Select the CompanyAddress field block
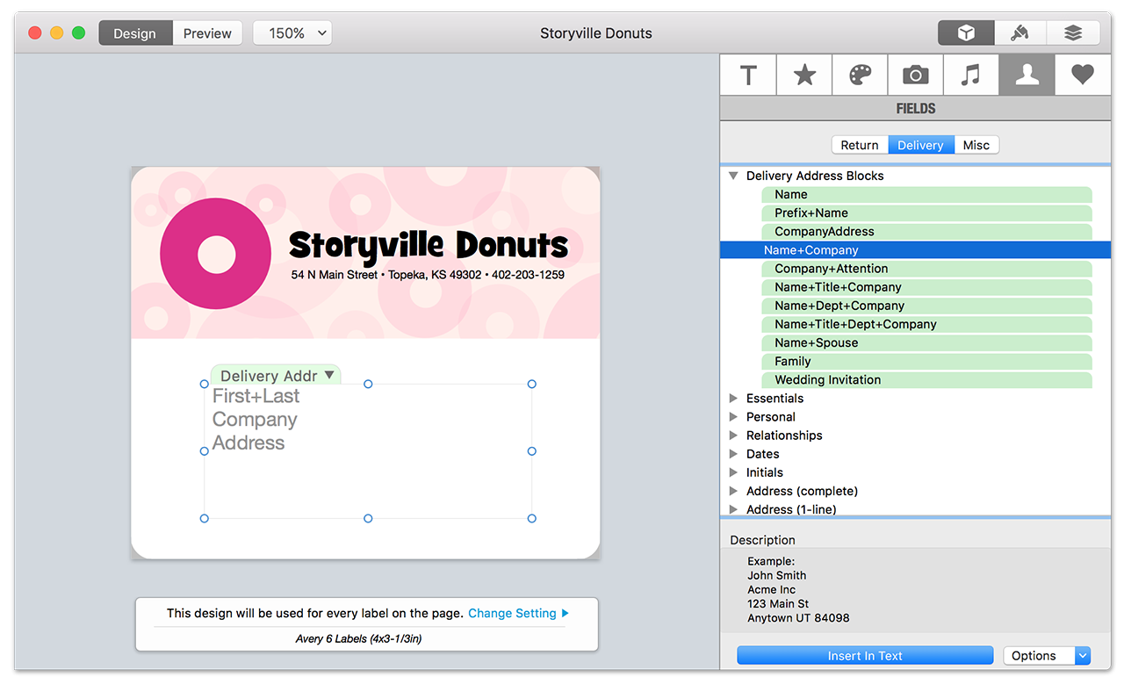 tap(926, 231)
